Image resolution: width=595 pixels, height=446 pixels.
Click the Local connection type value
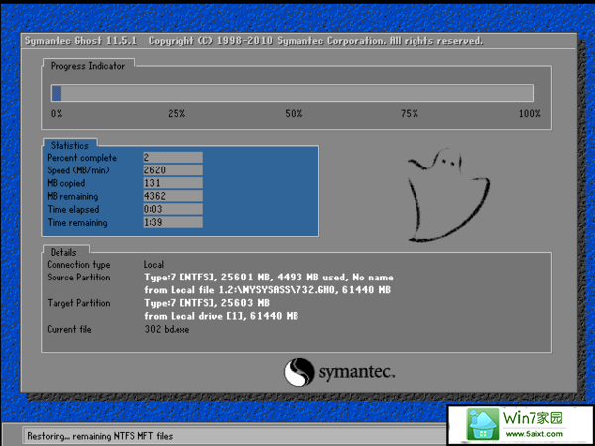(x=154, y=265)
